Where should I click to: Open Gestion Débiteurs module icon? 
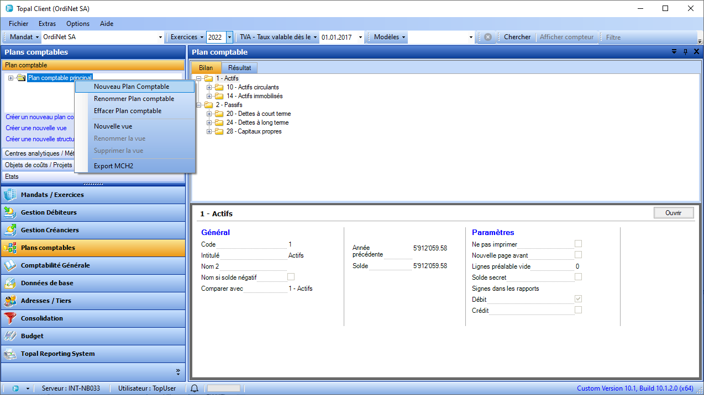(10, 212)
